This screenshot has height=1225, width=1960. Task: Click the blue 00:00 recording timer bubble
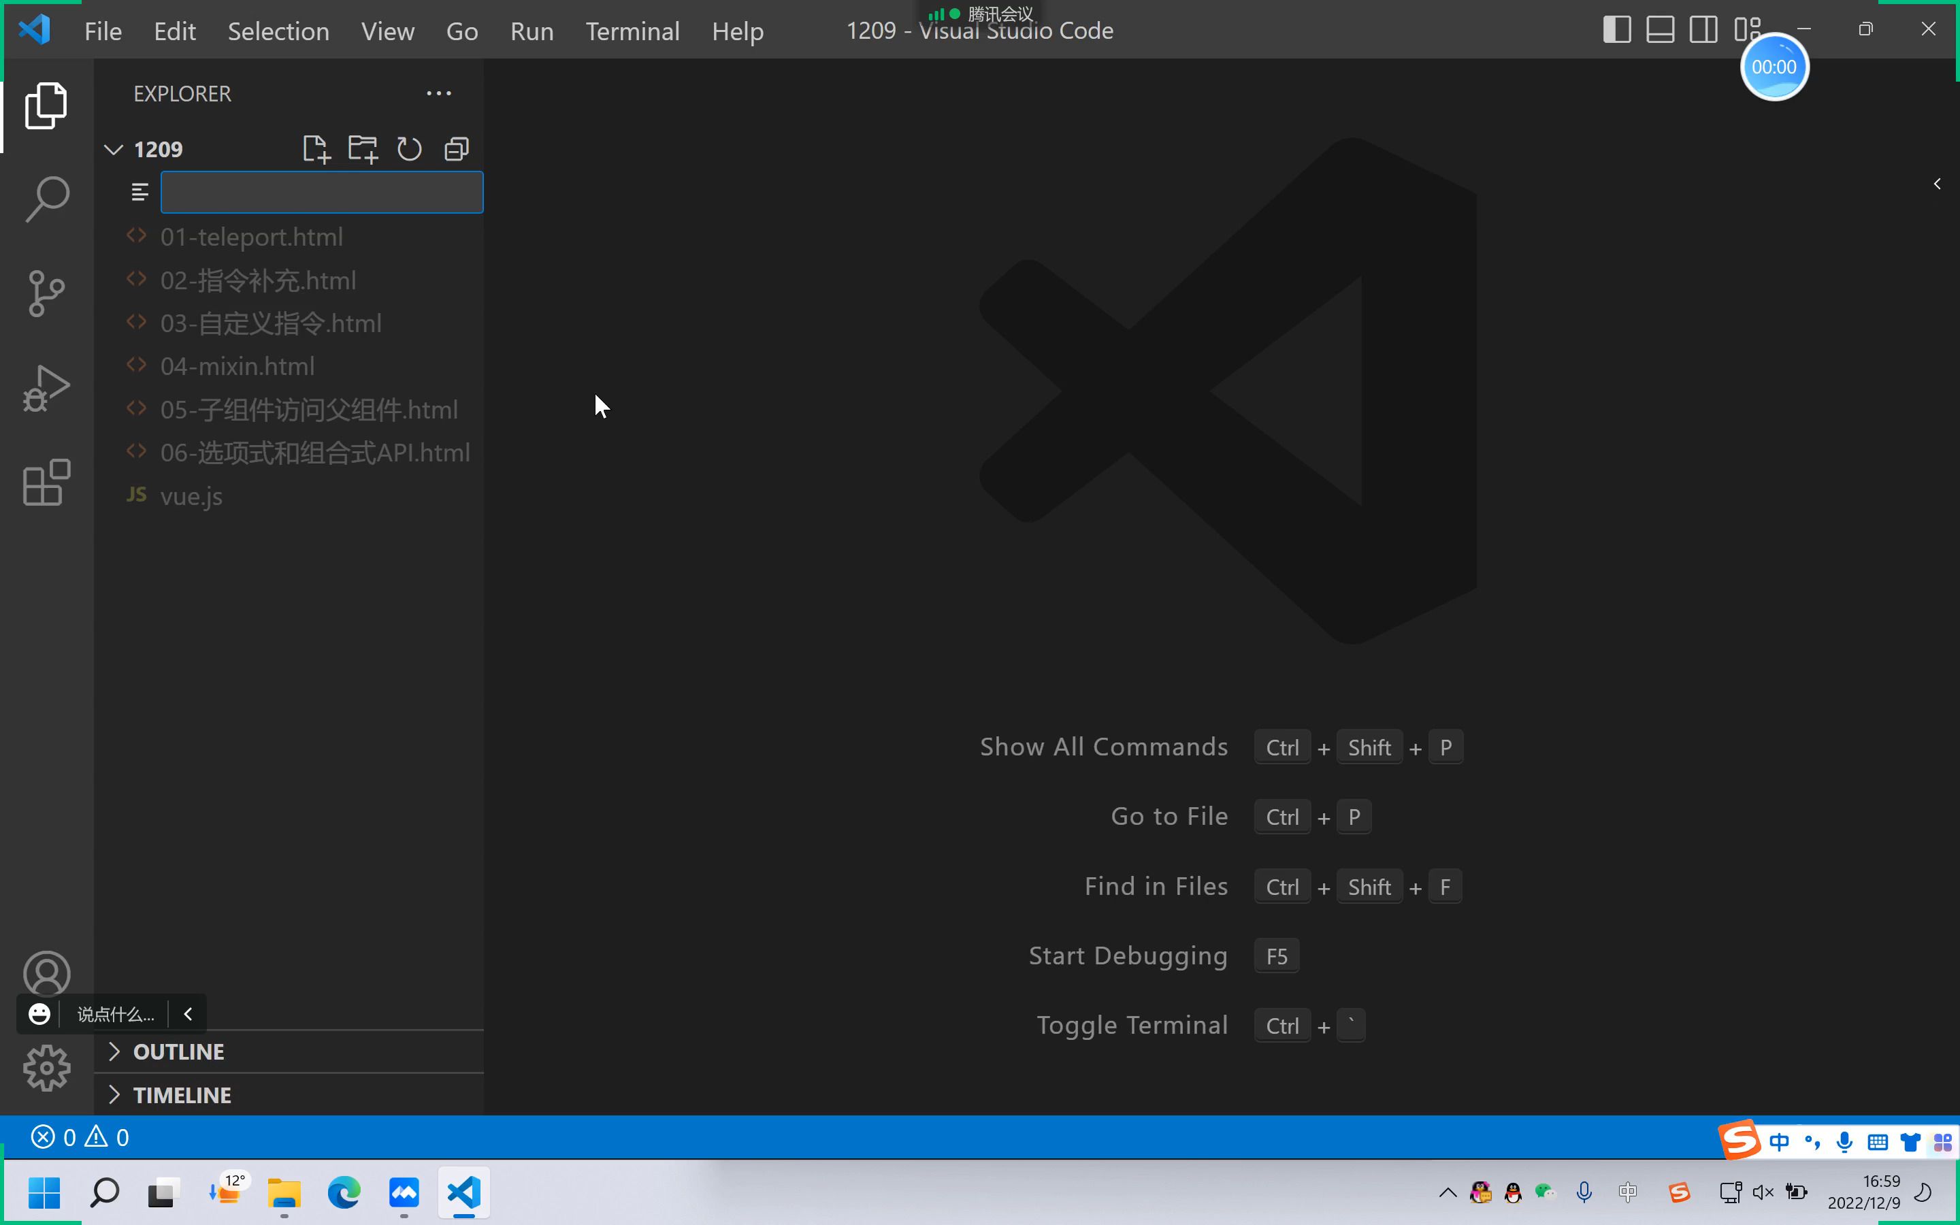point(1774,67)
